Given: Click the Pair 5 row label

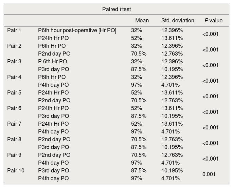Looking at the screenshot, I should point(14,93).
